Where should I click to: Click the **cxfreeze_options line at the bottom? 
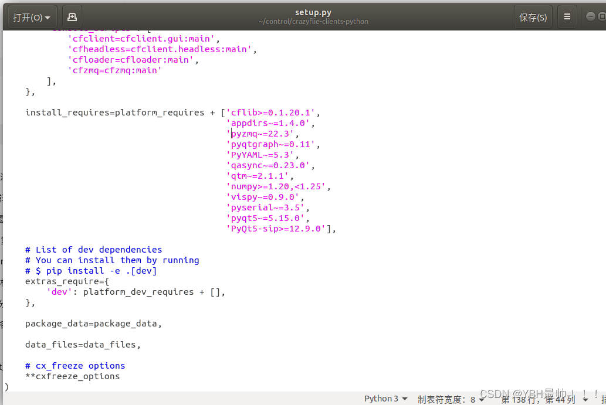72,376
